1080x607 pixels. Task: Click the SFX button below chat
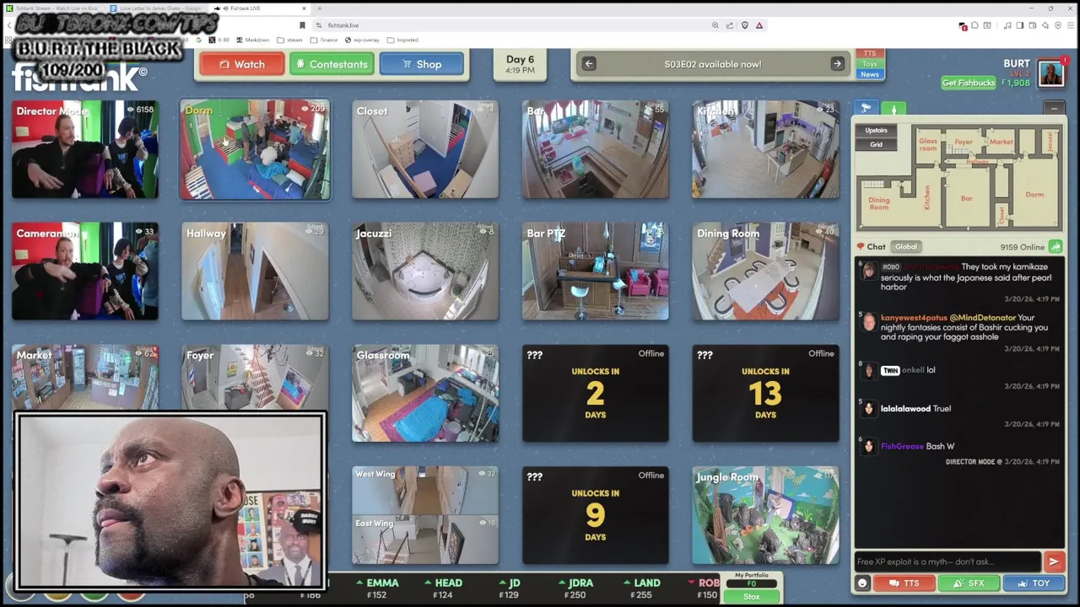969,583
